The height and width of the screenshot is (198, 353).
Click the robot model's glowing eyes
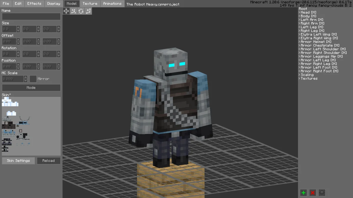coord(177,64)
